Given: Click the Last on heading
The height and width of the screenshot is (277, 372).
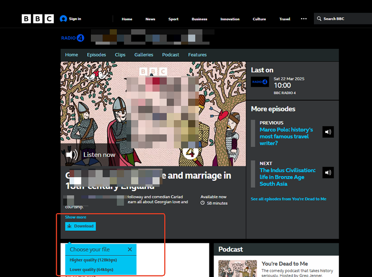Looking at the screenshot, I should (x=262, y=70).
